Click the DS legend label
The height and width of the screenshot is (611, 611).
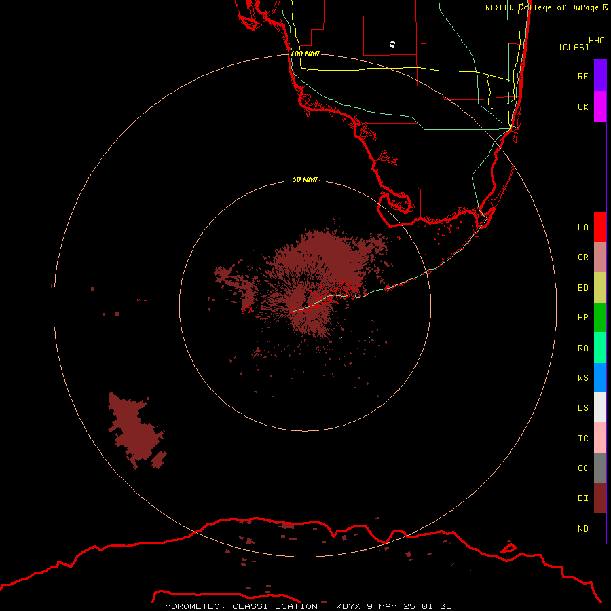(582, 407)
